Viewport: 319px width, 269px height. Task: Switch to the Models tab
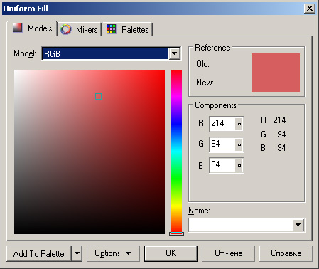[x=32, y=28]
